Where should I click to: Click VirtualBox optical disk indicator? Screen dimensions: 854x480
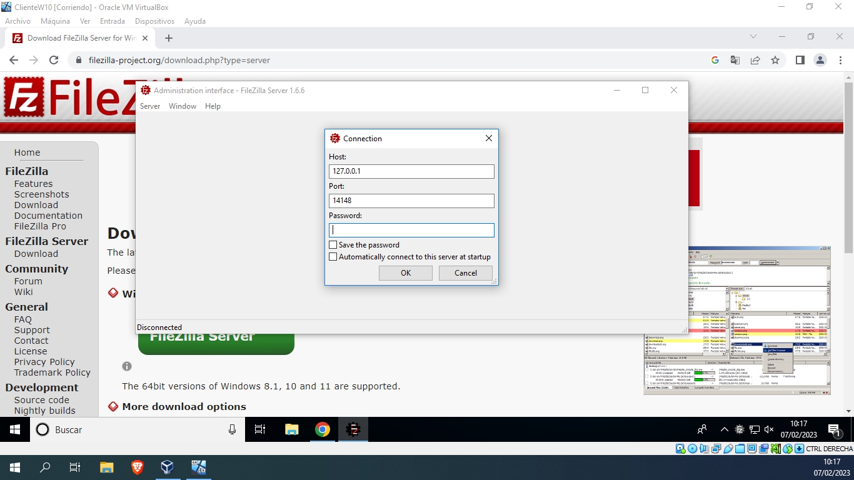pyautogui.click(x=692, y=449)
